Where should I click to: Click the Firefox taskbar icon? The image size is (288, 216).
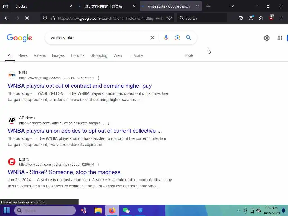(x=112, y=210)
